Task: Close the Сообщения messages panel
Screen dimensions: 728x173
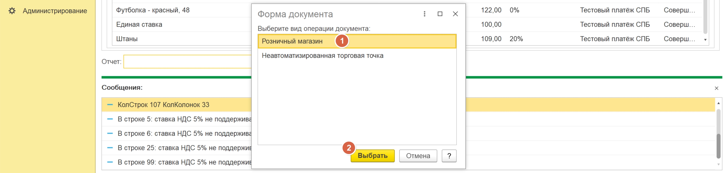Action: tap(716, 88)
